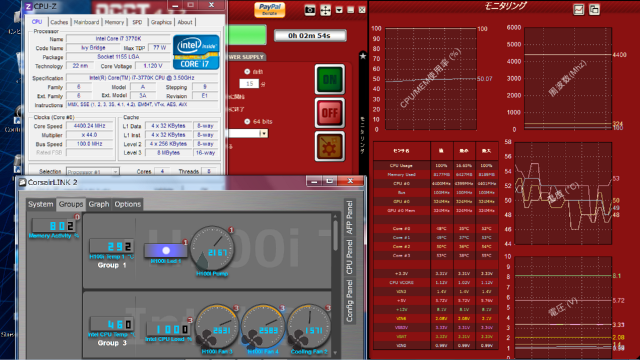Viewport: 640px width, 360px height.
Task: Open the Config Panel side tab
Action: point(350,301)
